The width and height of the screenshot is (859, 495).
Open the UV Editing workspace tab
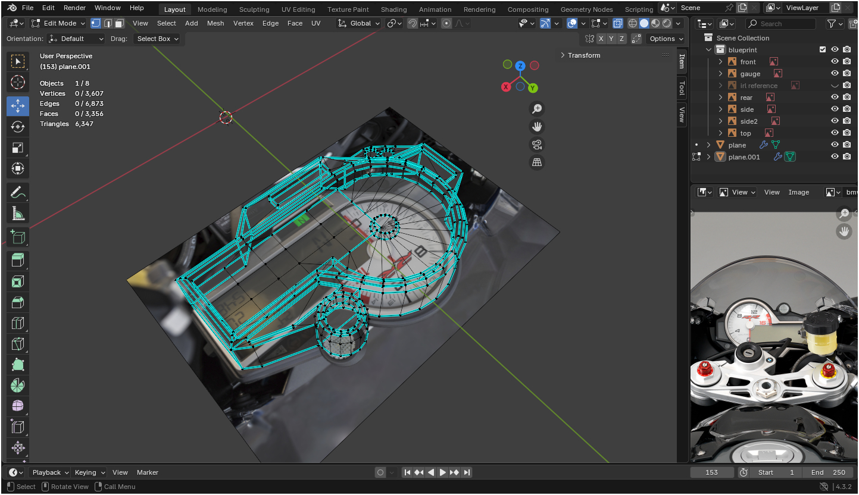click(x=298, y=10)
